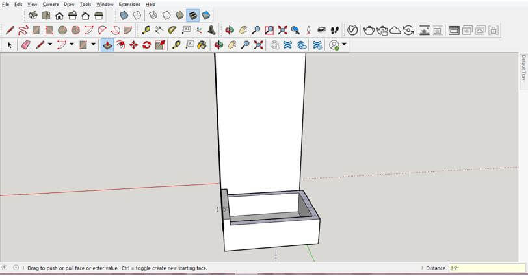Start V-Ray teapot render
Viewport: 528px width, 276px height.
click(x=369, y=31)
